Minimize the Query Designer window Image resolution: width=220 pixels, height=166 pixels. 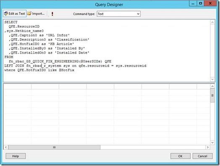[193, 3]
